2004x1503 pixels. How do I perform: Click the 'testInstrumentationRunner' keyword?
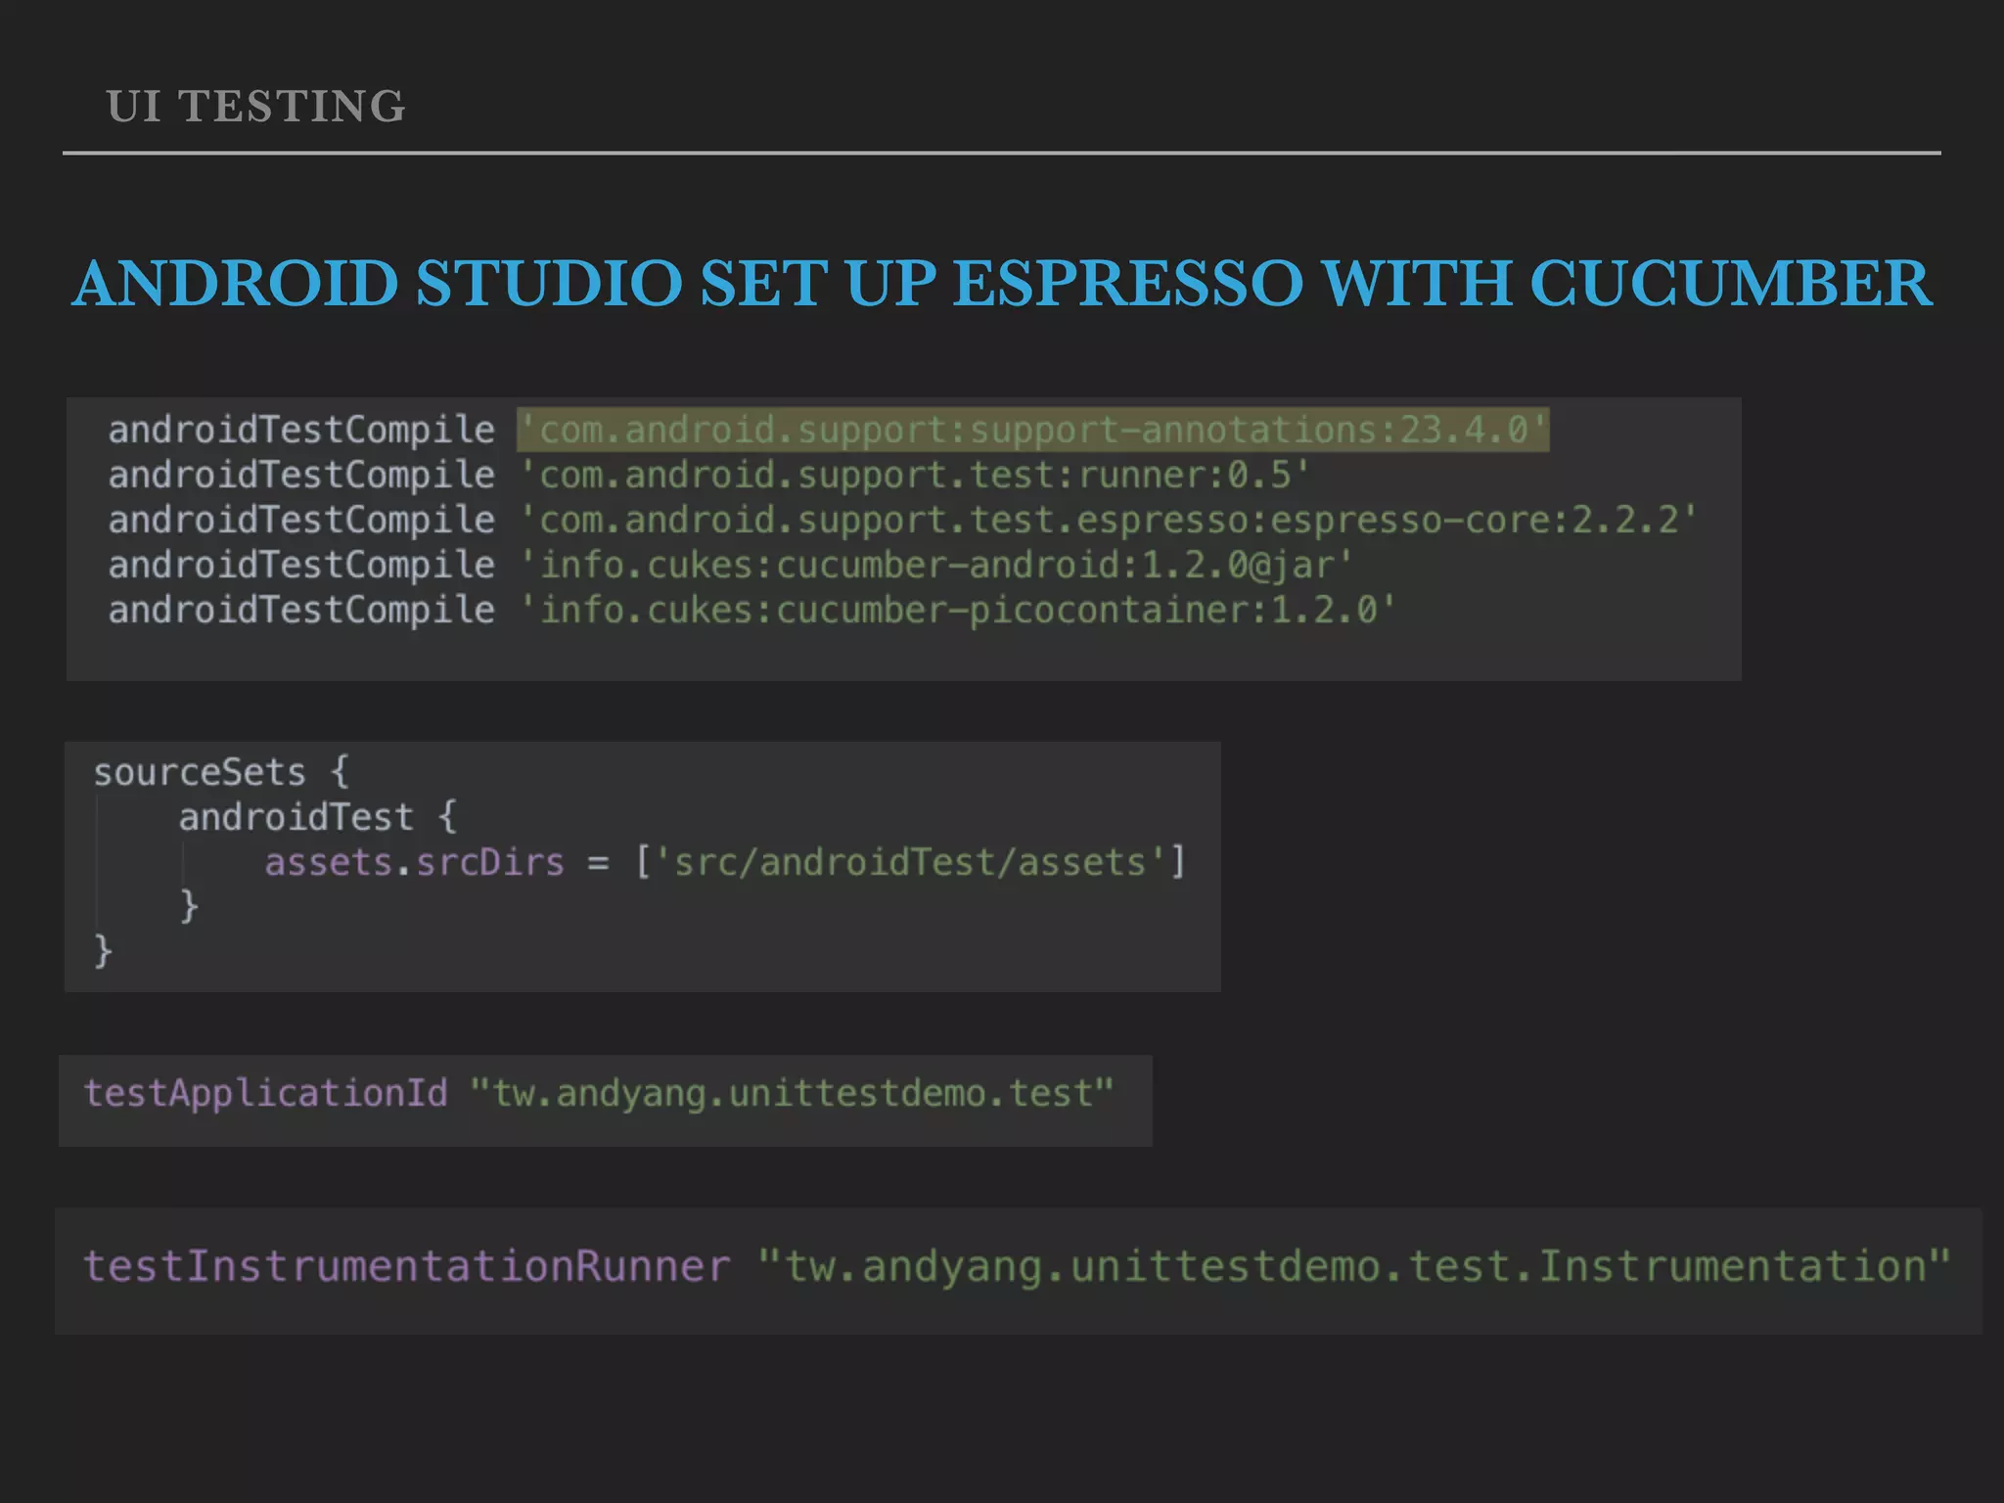pos(406,1266)
